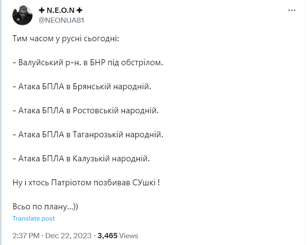
Task: Click the closing line 'Всьо по плану...))'
Action: pyautogui.click(x=45, y=207)
